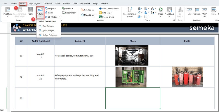Switch to the Page Layout tab
Screen dimensions: 219x112
(34, 4)
